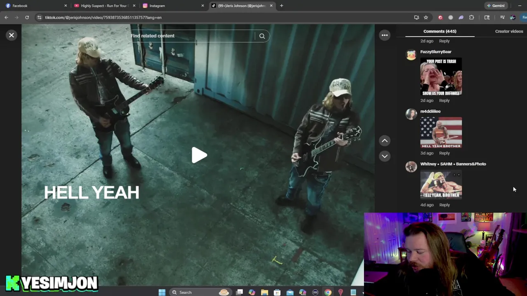This screenshot has width=527, height=296.
Task: Click the browser back arrow
Action: [6, 18]
